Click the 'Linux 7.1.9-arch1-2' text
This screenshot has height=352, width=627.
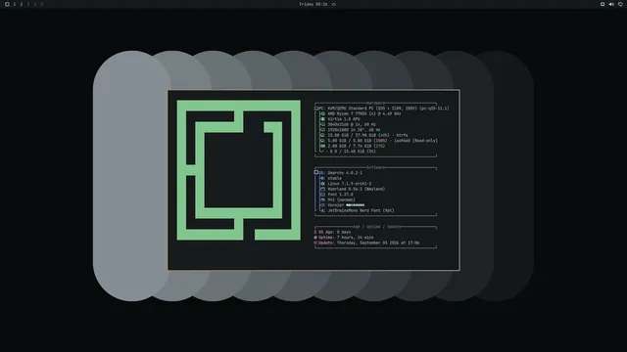(x=350, y=184)
